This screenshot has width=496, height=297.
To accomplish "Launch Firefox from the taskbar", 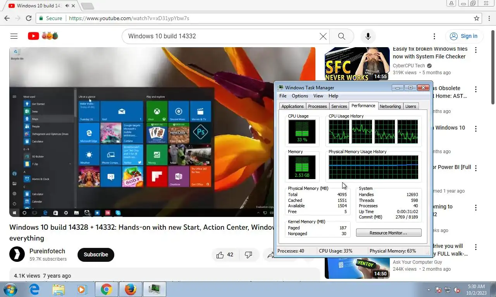I will click(131, 289).
